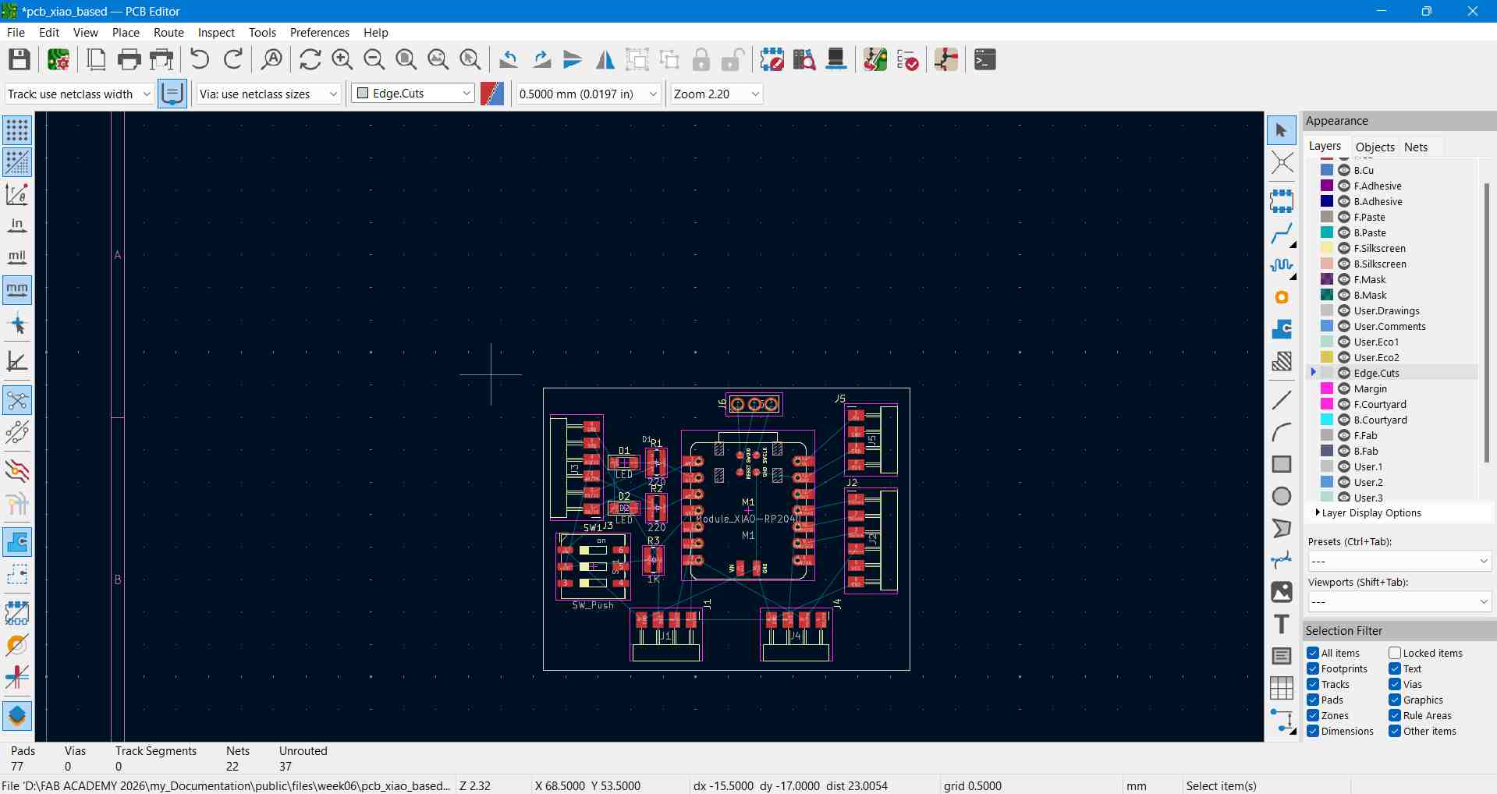This screenshot has width=1497, height=794.
Task: Toggle visibility of B.Cu layer
Action: click(1343, 170)
